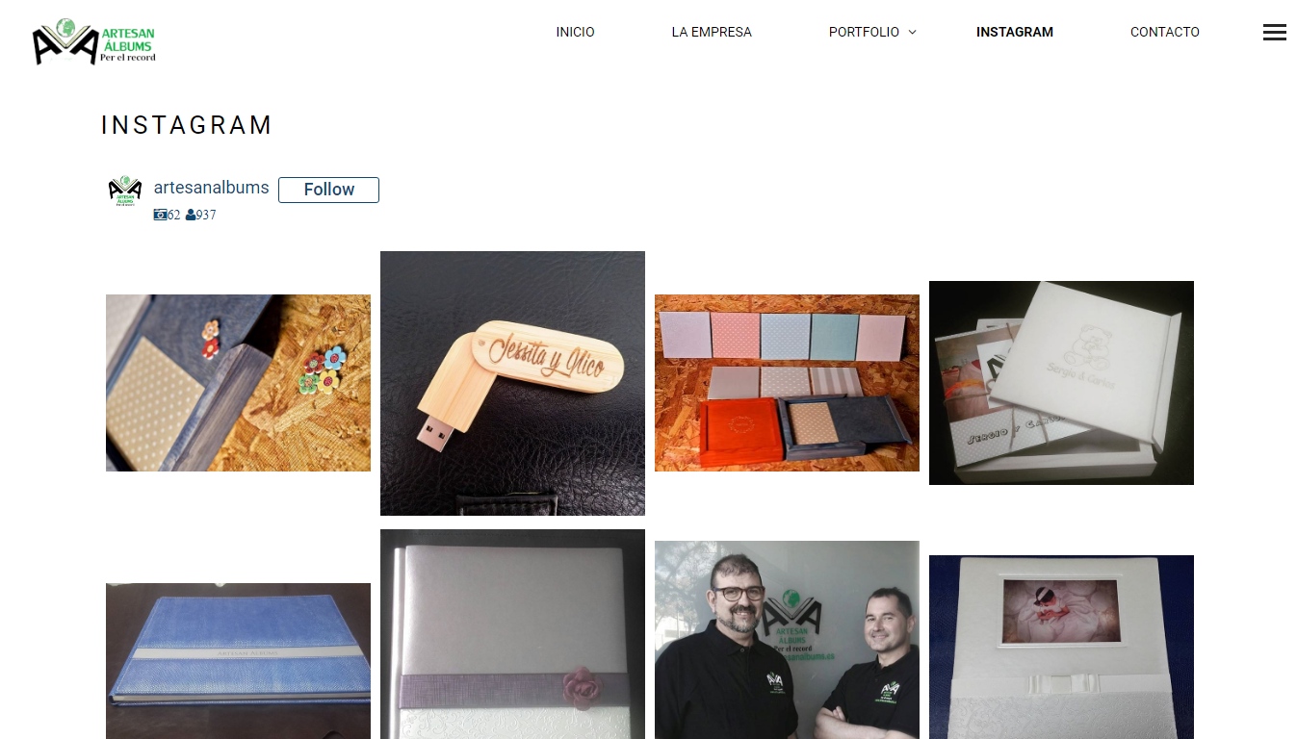Open the flower buttons album photo

coord(238,383)
